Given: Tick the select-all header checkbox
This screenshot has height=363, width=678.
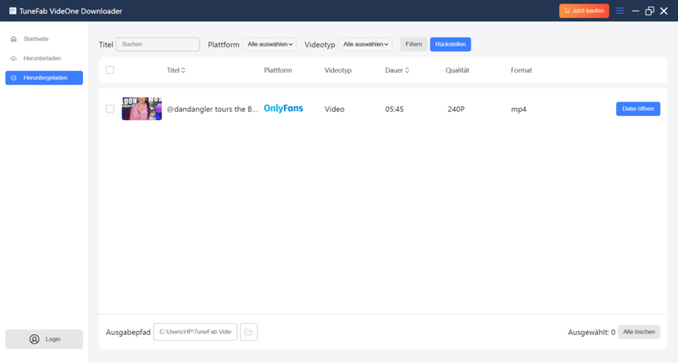Looking at the screenshot, I should 110,70.
